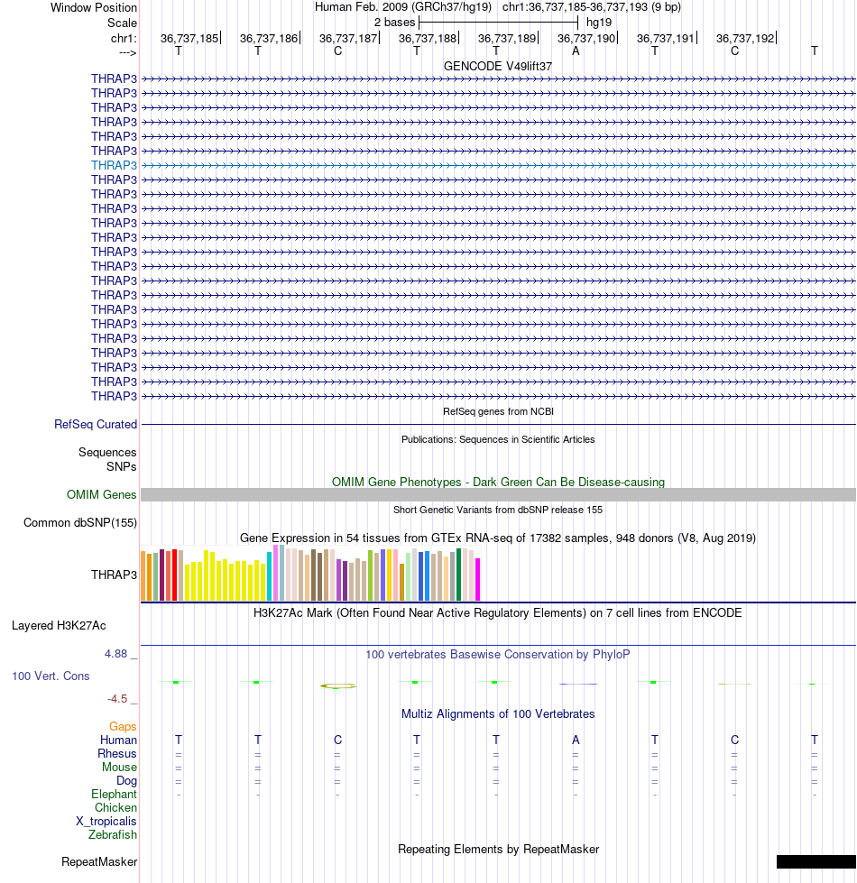Click the '100 Vert. Cons' track label
This screenshot has width=857, height=883.
point(51,676)
